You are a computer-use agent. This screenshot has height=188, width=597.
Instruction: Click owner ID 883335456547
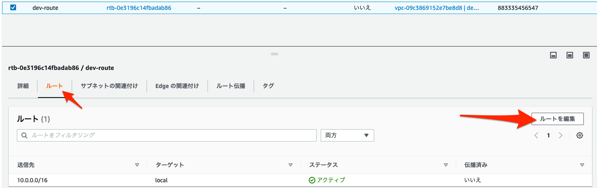point(518,8)
